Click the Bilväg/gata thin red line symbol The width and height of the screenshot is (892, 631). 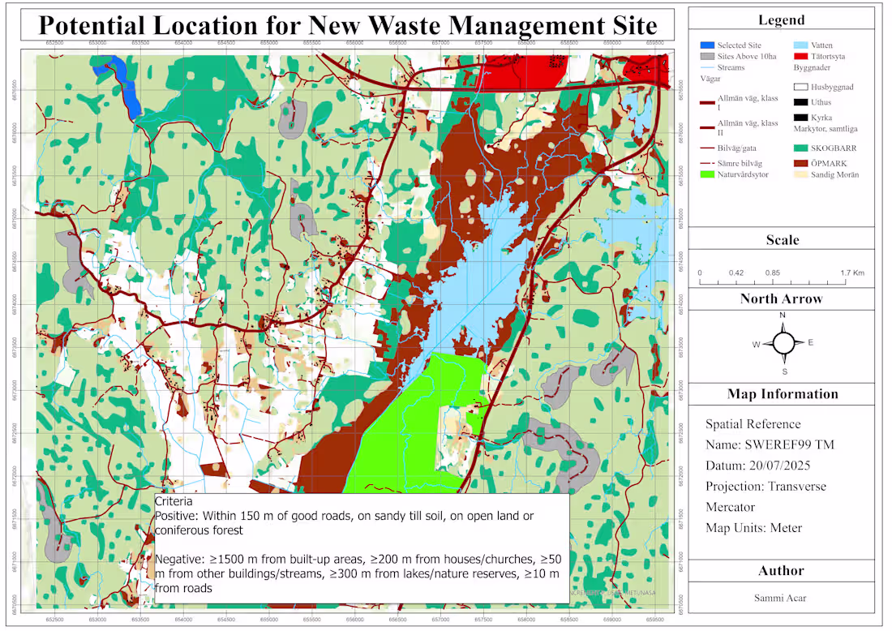tap(707, 148)
